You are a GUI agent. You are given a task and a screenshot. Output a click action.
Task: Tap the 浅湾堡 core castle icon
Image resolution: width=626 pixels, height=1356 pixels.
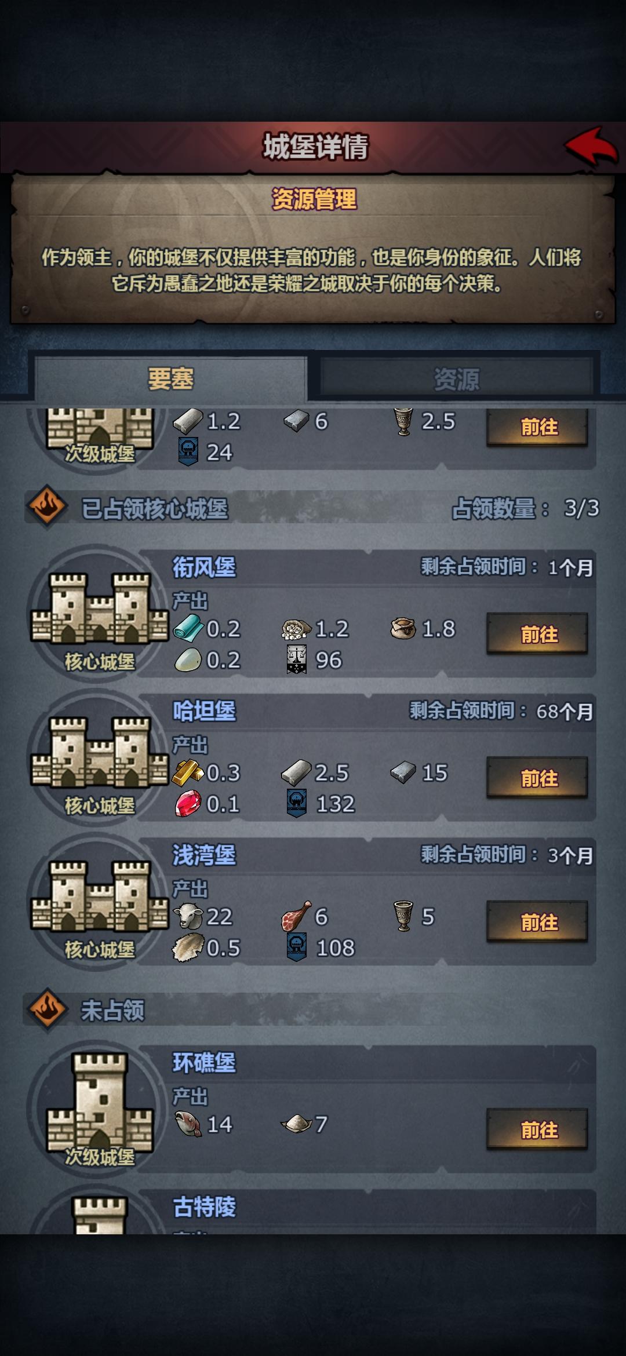tap(100, 896)
